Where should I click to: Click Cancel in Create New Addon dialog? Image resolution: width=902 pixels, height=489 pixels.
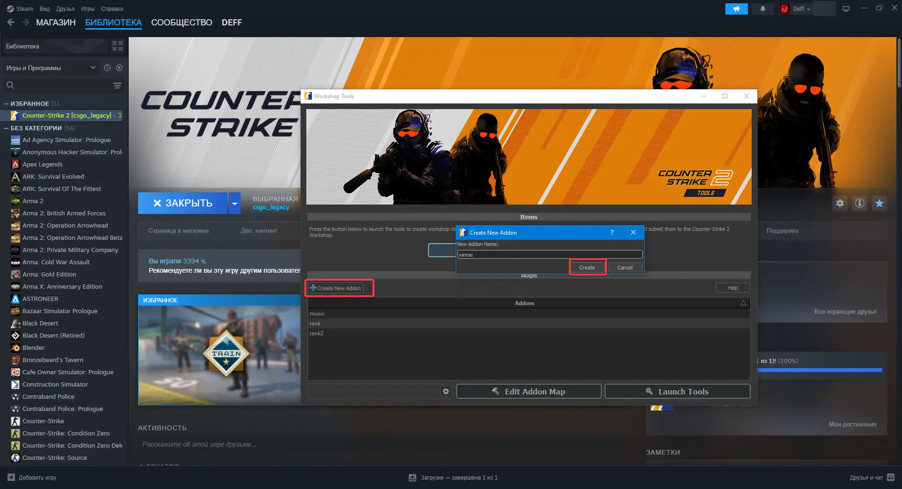[x=625, y=268]
